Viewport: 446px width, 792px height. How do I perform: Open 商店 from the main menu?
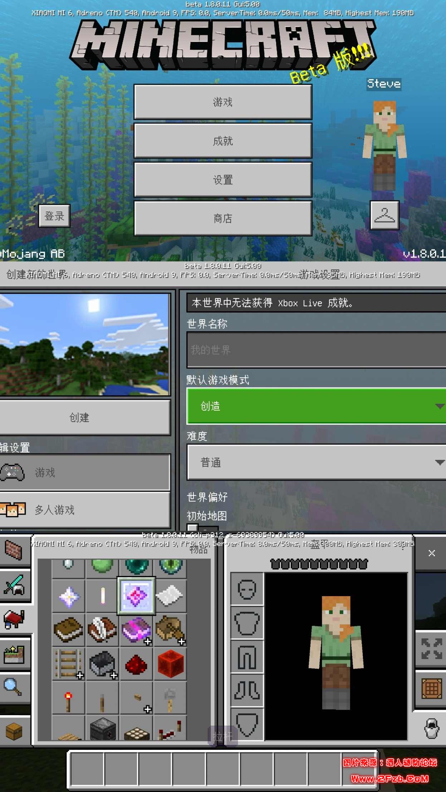click(x=223, y=218)
